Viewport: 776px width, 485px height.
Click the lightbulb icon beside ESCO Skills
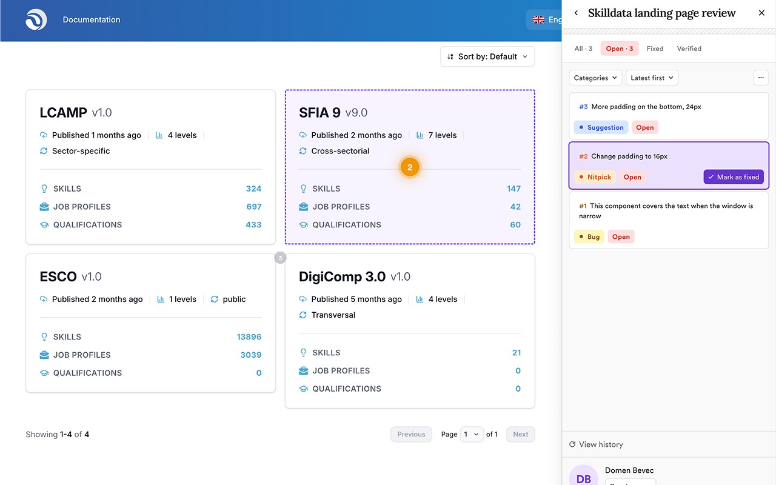(44, 336)
